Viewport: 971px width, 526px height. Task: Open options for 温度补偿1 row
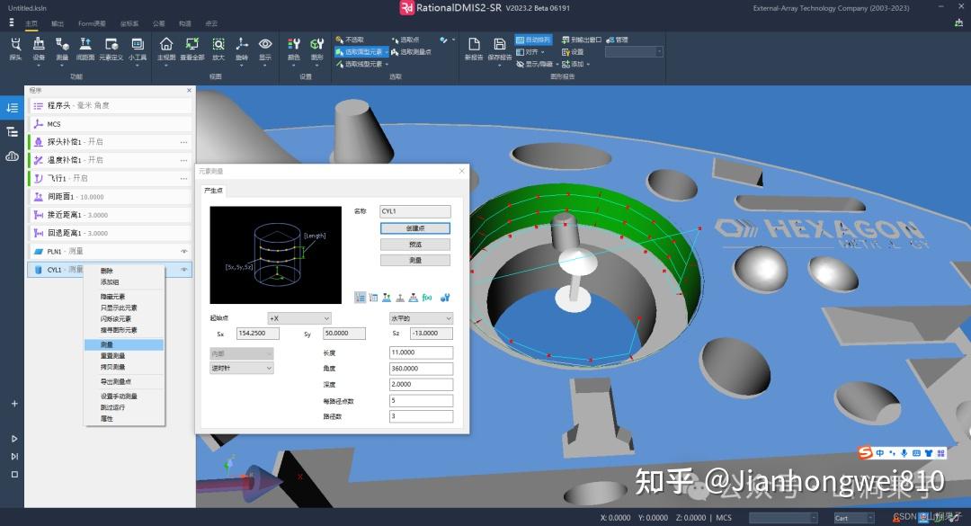coord(184,160)
